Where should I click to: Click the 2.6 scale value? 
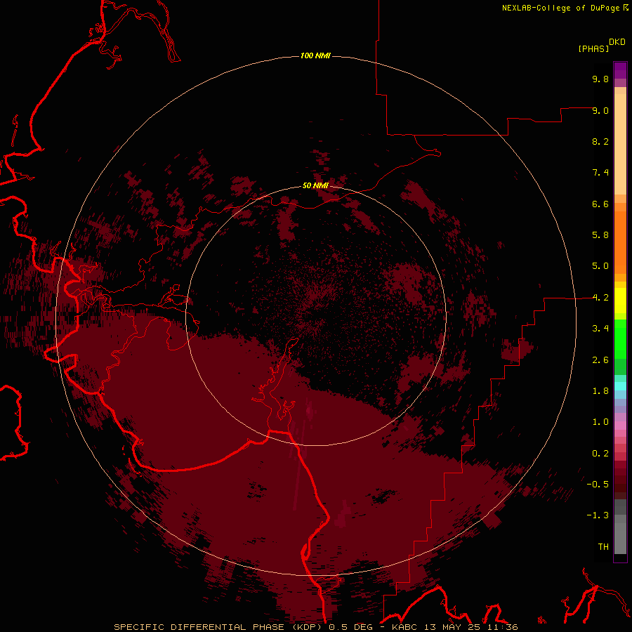coord(600,360)
